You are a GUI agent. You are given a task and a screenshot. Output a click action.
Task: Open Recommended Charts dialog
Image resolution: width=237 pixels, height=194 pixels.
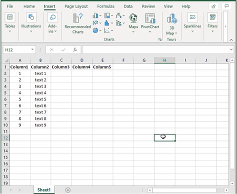(x=77, y=23)
